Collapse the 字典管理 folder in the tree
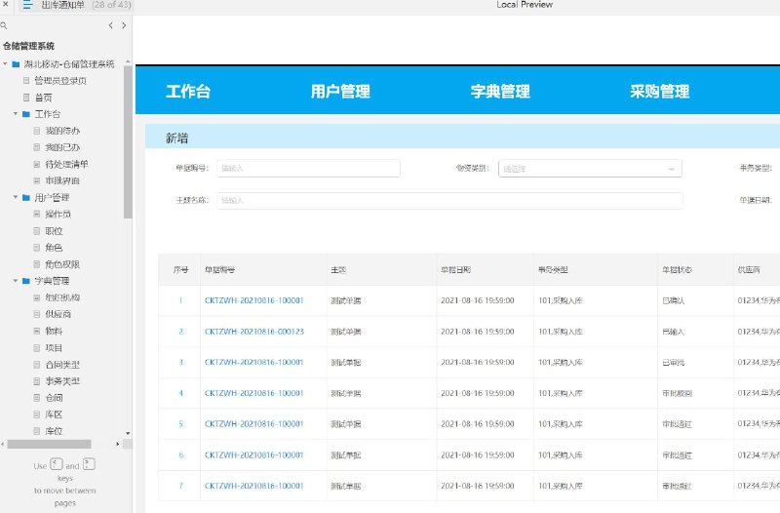The height and width of the screenshot is (513, 780). click(16, 281)
